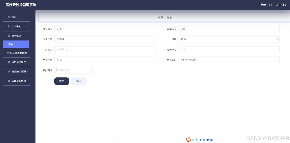Expand the 个人中心 menu chevron
Screen dimensions: 290x143
[x=28, y=26]
